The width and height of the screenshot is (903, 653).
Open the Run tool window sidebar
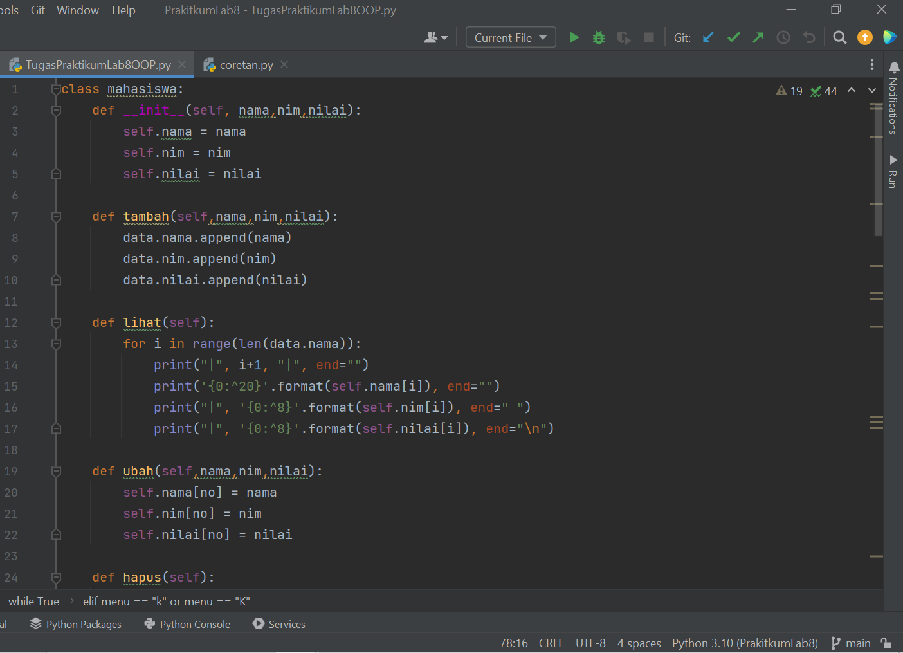tap(894, 170)
